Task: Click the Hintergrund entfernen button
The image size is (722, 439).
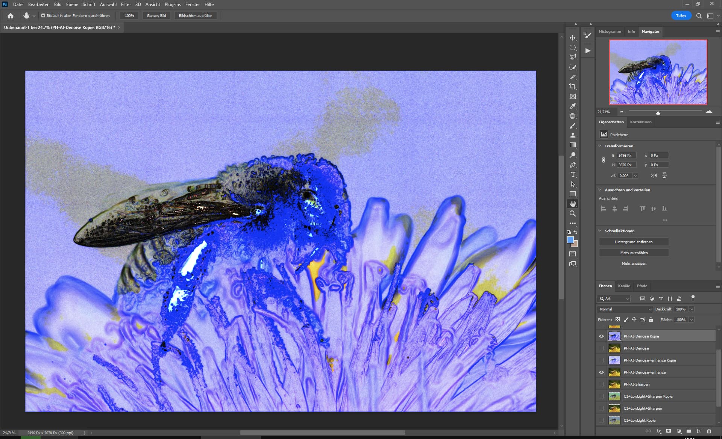Action: click(x=633, y=242)
